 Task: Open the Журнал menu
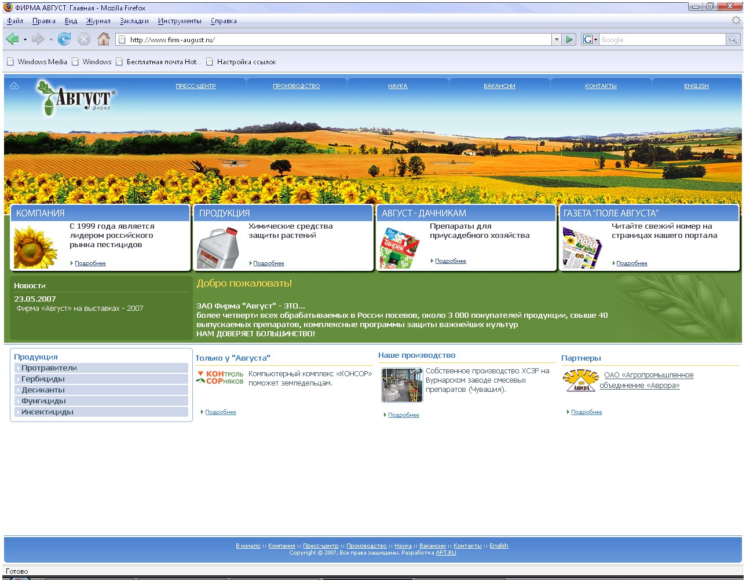click(98, 21)
